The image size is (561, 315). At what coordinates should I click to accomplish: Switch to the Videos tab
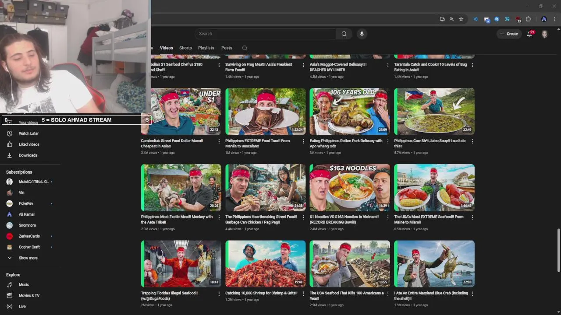pyautogui.click(x=166, y=48)
